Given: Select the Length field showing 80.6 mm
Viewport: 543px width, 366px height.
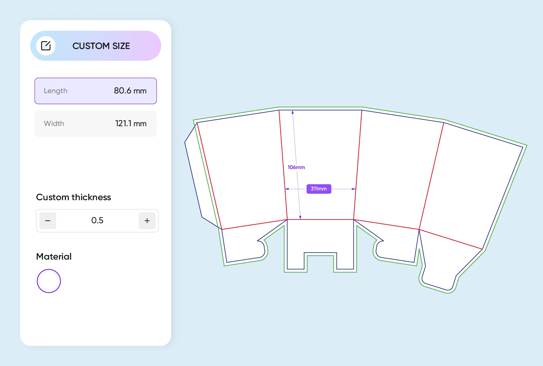Looking at the screenshot, I should (95, 91).
